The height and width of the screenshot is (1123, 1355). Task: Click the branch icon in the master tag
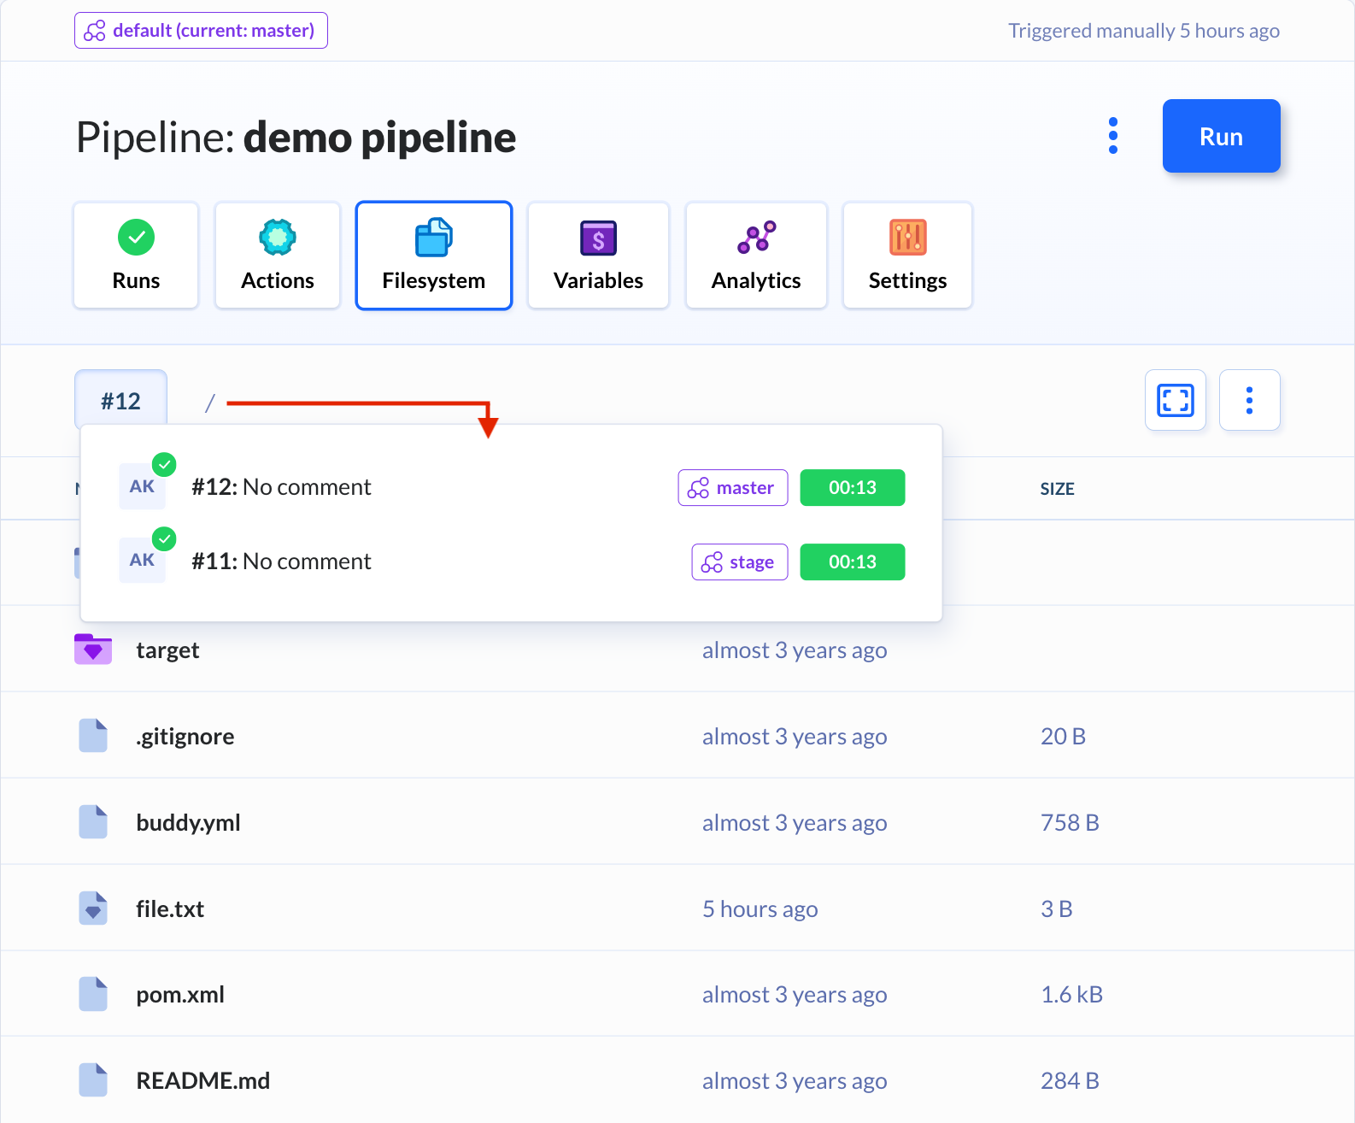click(698, 488)
